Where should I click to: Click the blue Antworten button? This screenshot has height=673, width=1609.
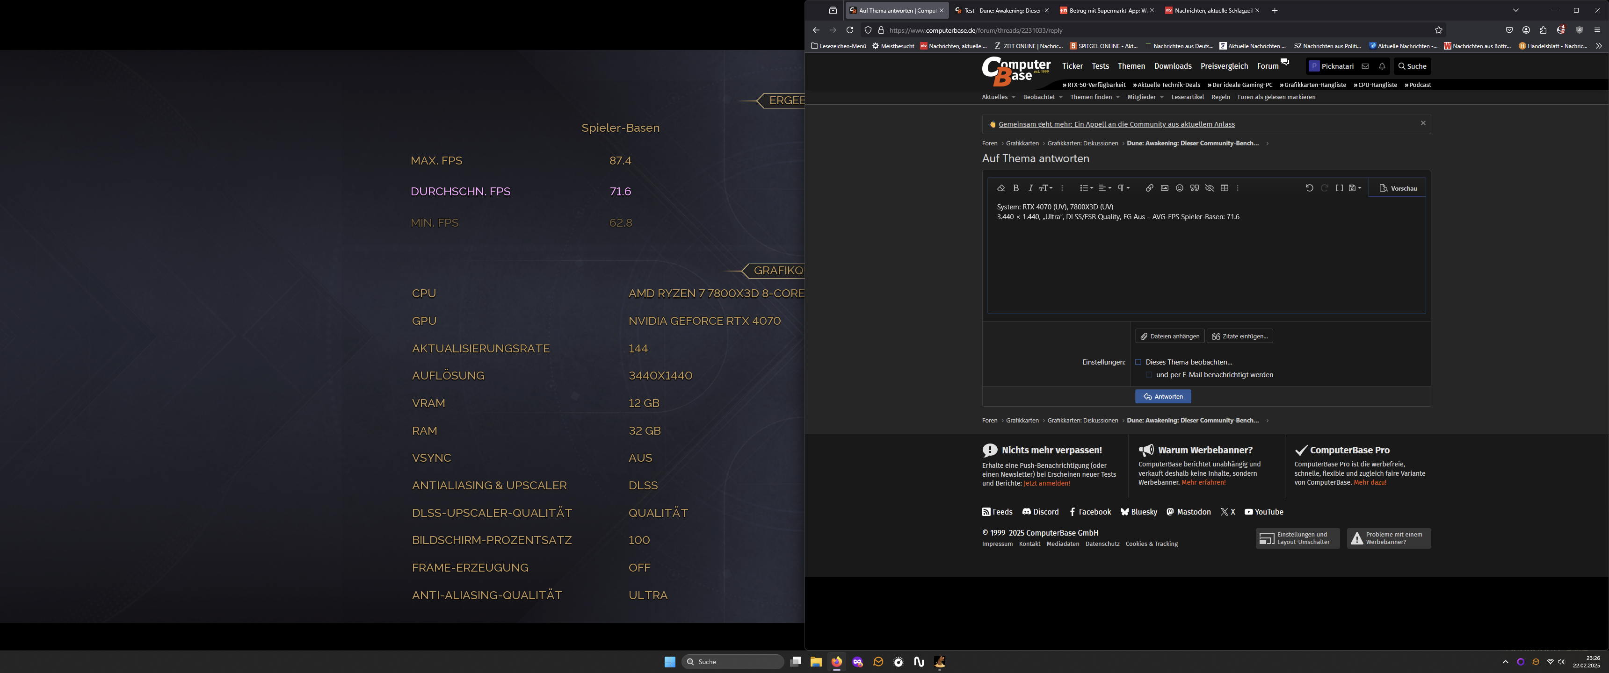click(1162, 396)
